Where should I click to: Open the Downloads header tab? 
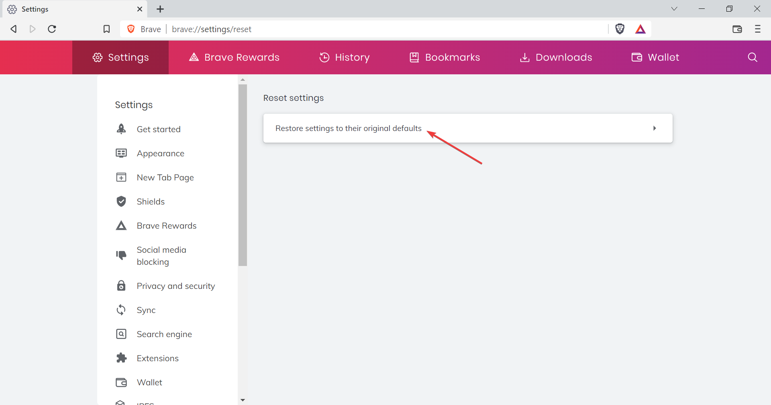tap(556, 57)
